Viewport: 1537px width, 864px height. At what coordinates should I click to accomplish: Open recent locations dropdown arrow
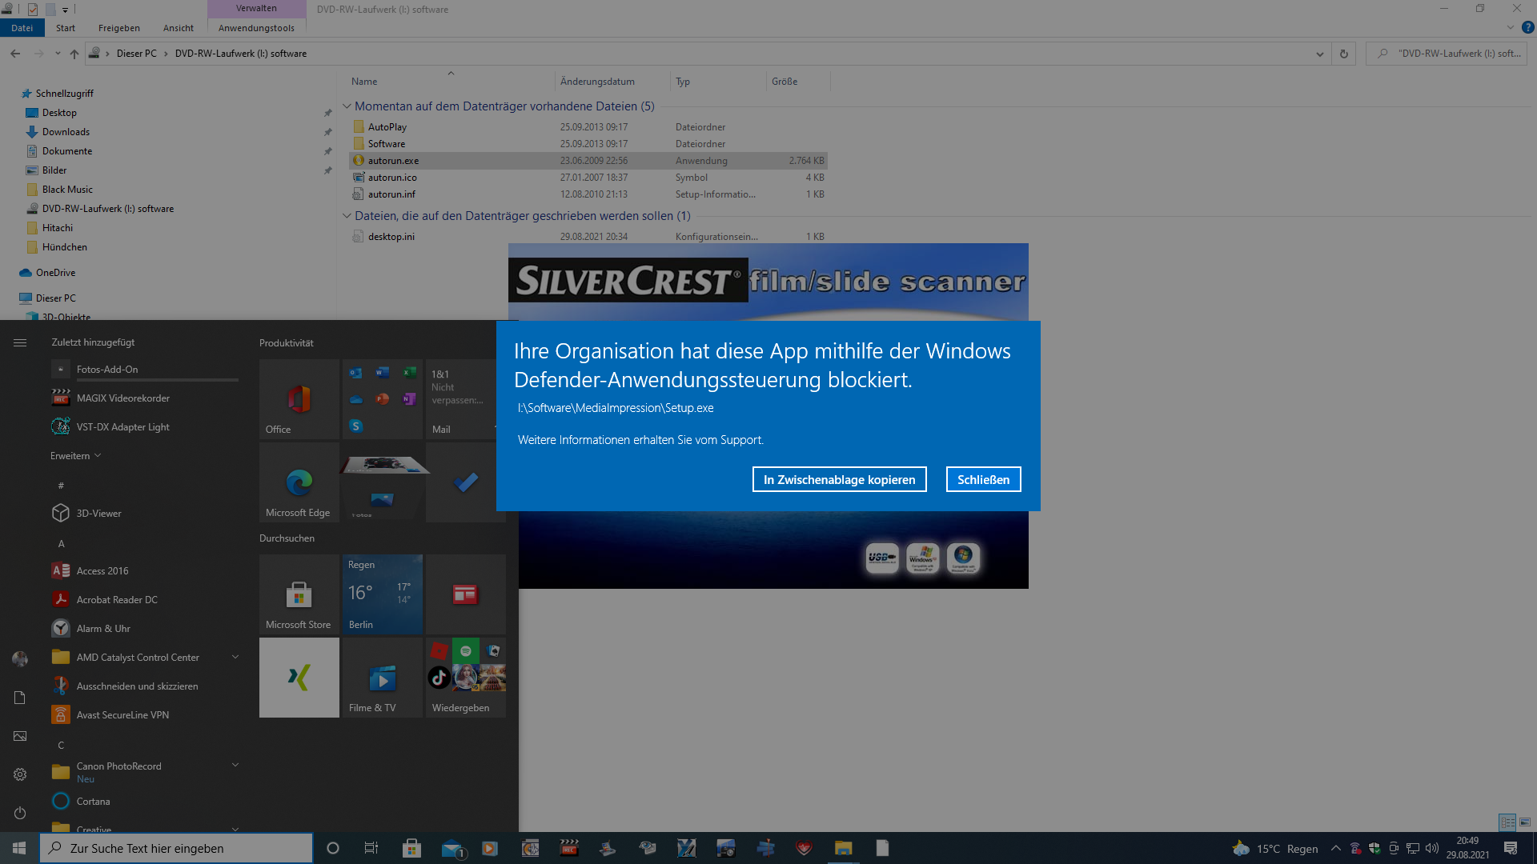pyautogui.click(x=58, y=54)
